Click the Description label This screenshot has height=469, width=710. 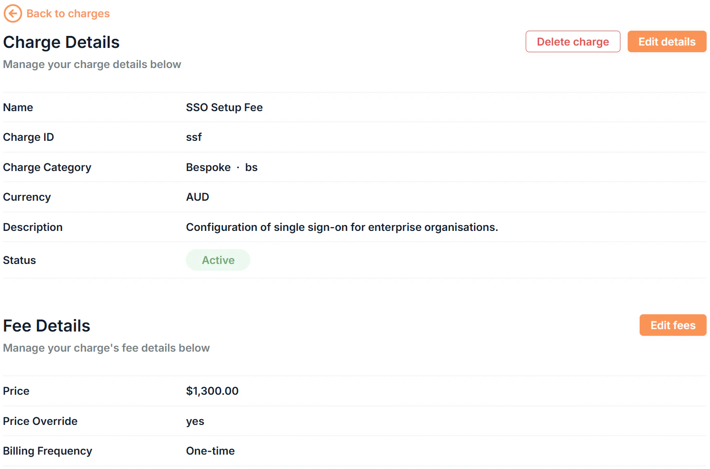(33, 227)
